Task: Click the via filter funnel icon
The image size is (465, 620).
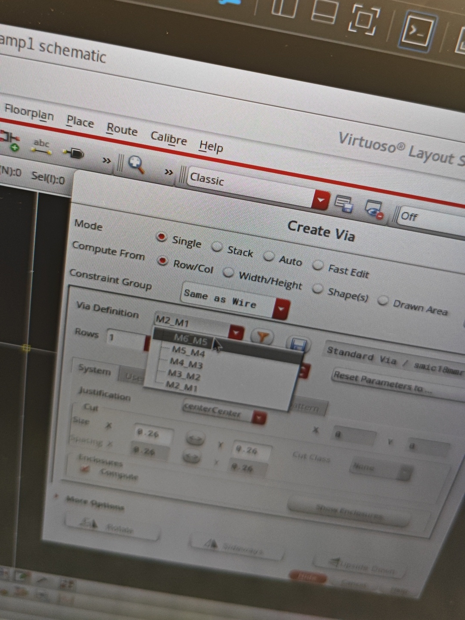Action: tap(262, 337)
